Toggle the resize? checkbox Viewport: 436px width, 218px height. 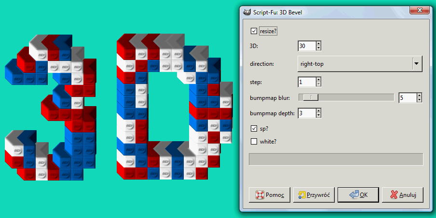click(x=254, y=31)
